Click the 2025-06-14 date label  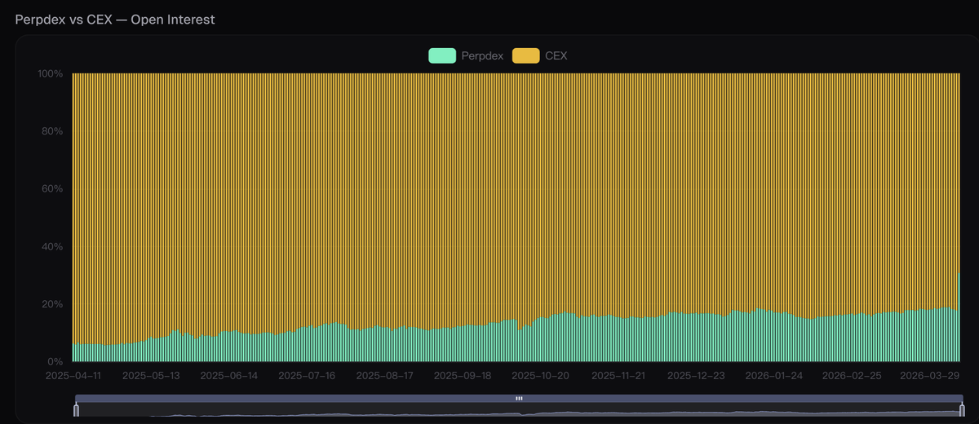(x=228, y=376)
